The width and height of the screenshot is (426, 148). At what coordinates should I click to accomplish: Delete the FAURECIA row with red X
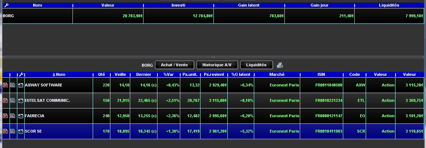click(5, 116)
